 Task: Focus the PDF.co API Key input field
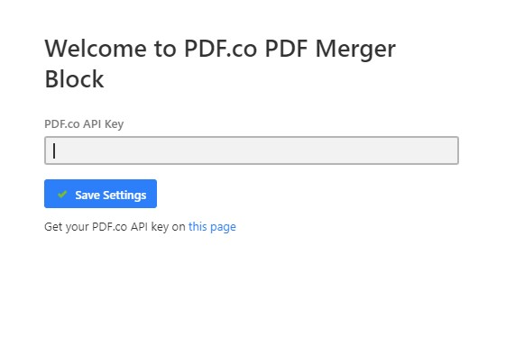click(x=252, y=150)
